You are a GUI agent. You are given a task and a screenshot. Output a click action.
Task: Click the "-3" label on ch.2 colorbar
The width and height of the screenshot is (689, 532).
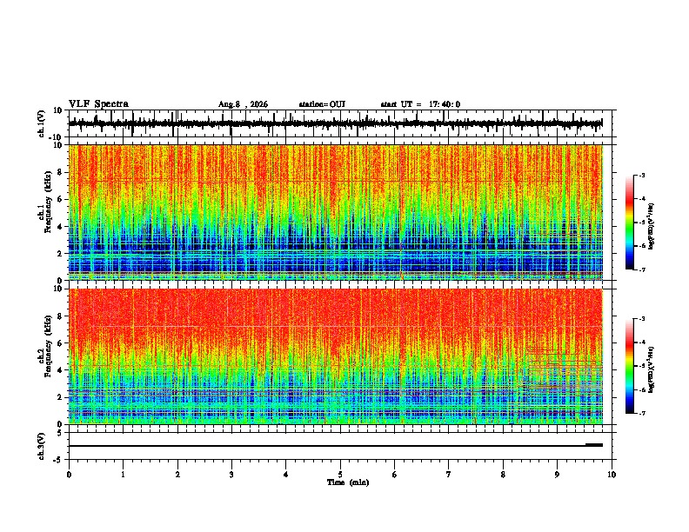(641, 319)
